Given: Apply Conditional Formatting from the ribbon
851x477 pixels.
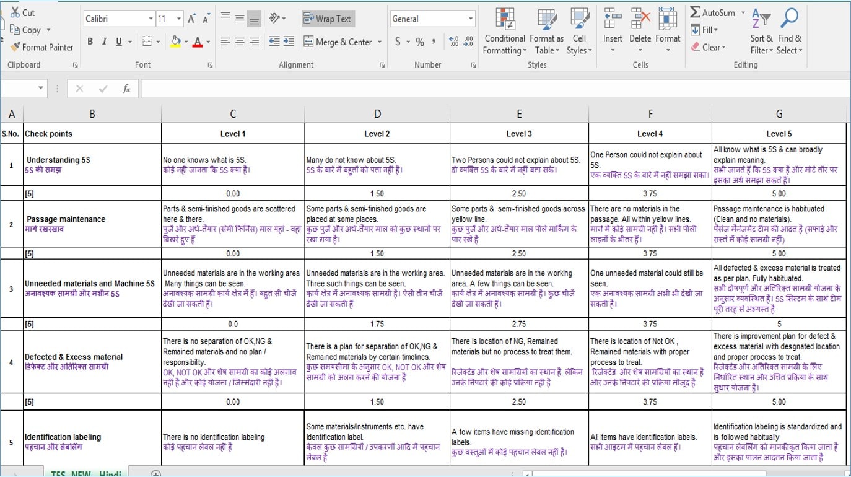Looking at the screenshot, I should point(505,31).
